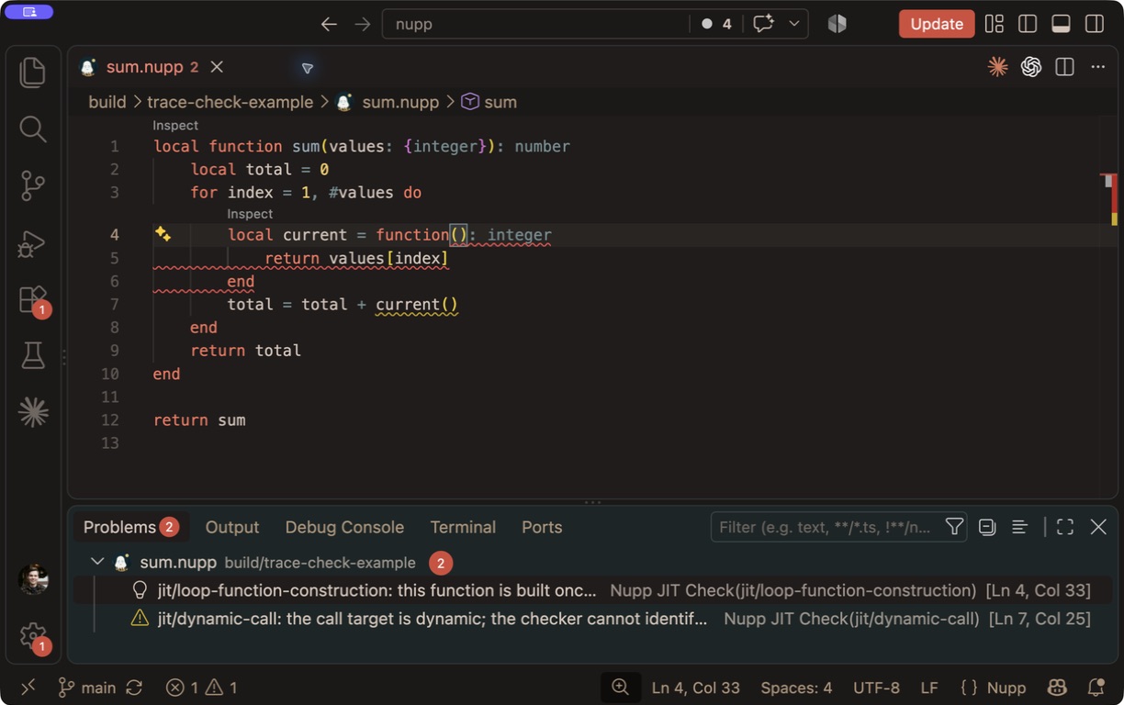Click the build breadcrumb segment
Screen dimensions: 1124x705
[x=107, y=102]
